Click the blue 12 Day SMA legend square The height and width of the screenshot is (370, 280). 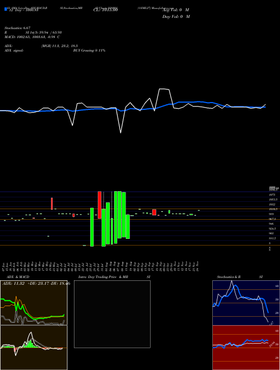[x=6, y=10]
